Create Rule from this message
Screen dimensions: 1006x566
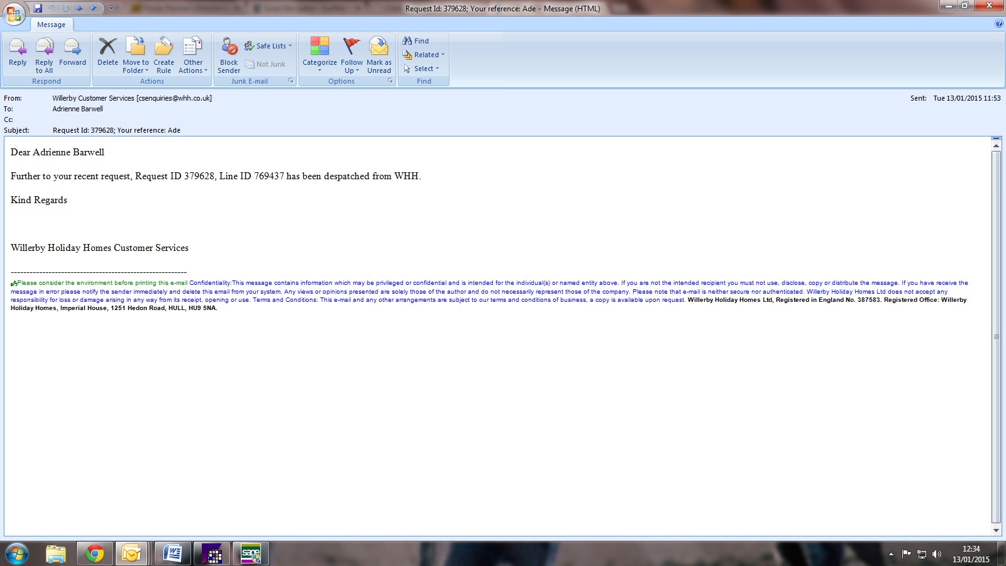[163, 55]
